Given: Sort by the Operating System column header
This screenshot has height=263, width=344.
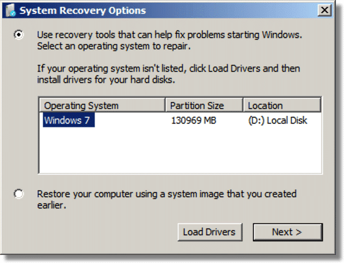Looking at the screenshot, I should (x=102, y=106).
